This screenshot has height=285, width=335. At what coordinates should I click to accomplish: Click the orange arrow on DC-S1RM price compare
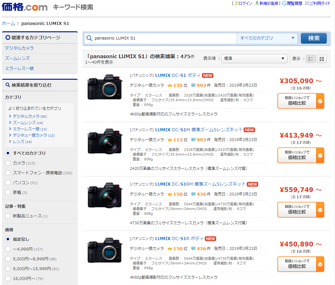(x=320, y=210)
